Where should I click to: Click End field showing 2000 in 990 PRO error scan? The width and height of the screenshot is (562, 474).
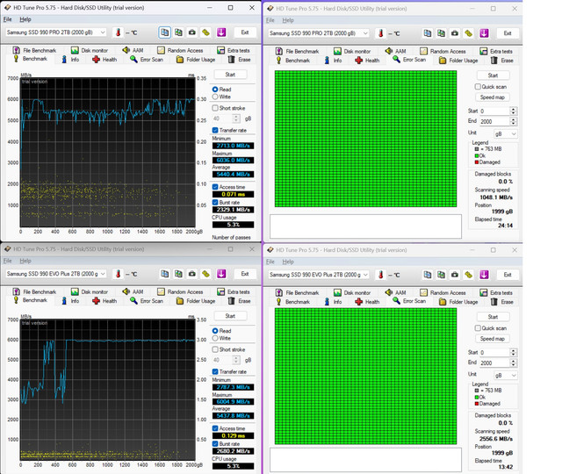tap(494, 121)
